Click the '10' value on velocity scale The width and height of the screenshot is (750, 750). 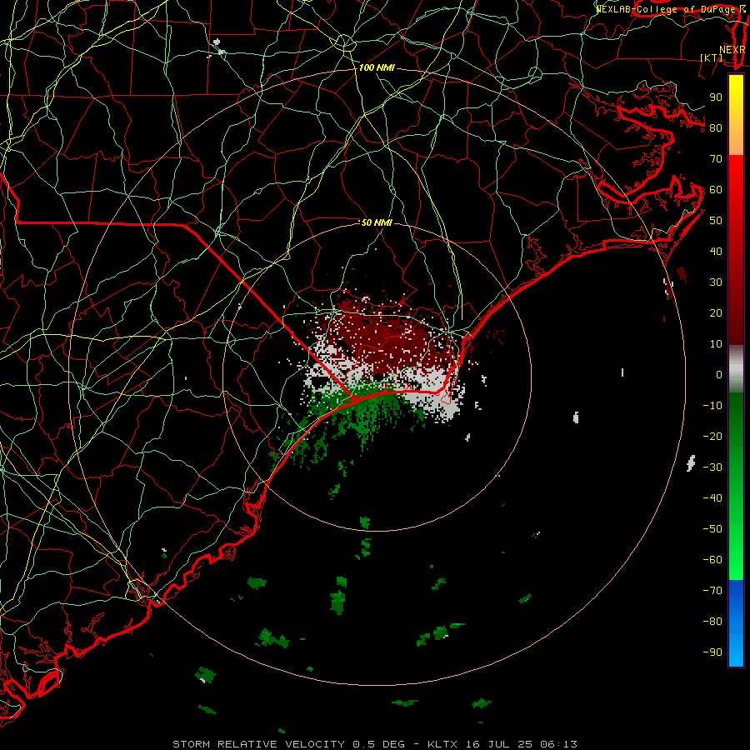(x=716, y=344)
